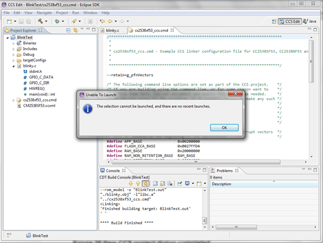Expand the cx2538xf53_ccs.cmd tree node

(x=14, y=100)
